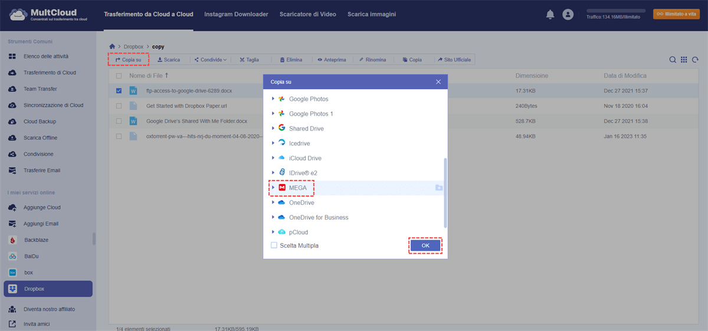The image size is (708, 331).
Task: Click the OneDrive for Business icon
Action: pyautogui.click(x=282, y=217)
